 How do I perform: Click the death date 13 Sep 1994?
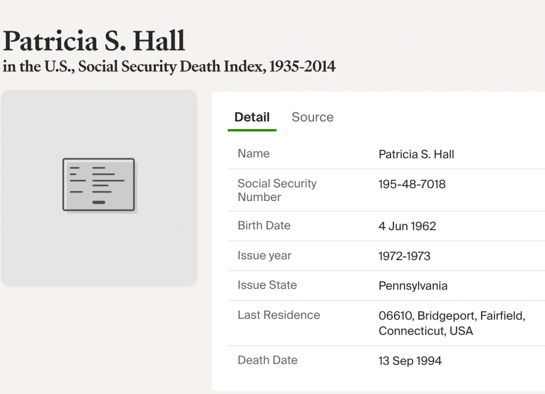tap(410, 361)
